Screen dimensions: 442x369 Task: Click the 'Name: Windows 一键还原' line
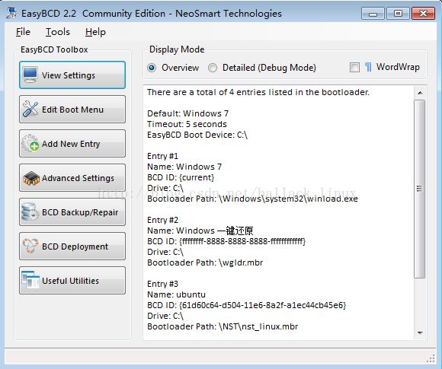coord(200,231)
